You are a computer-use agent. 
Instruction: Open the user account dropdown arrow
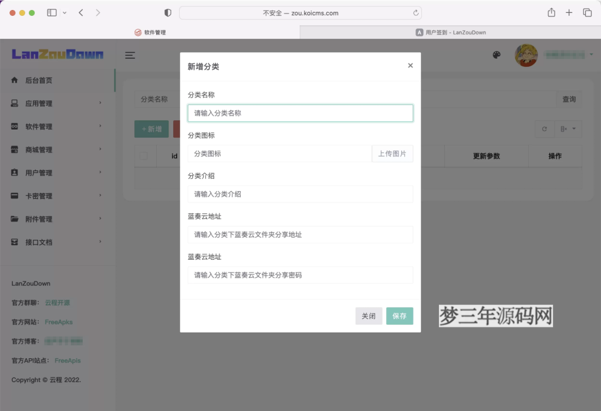(x=591, y=55)
